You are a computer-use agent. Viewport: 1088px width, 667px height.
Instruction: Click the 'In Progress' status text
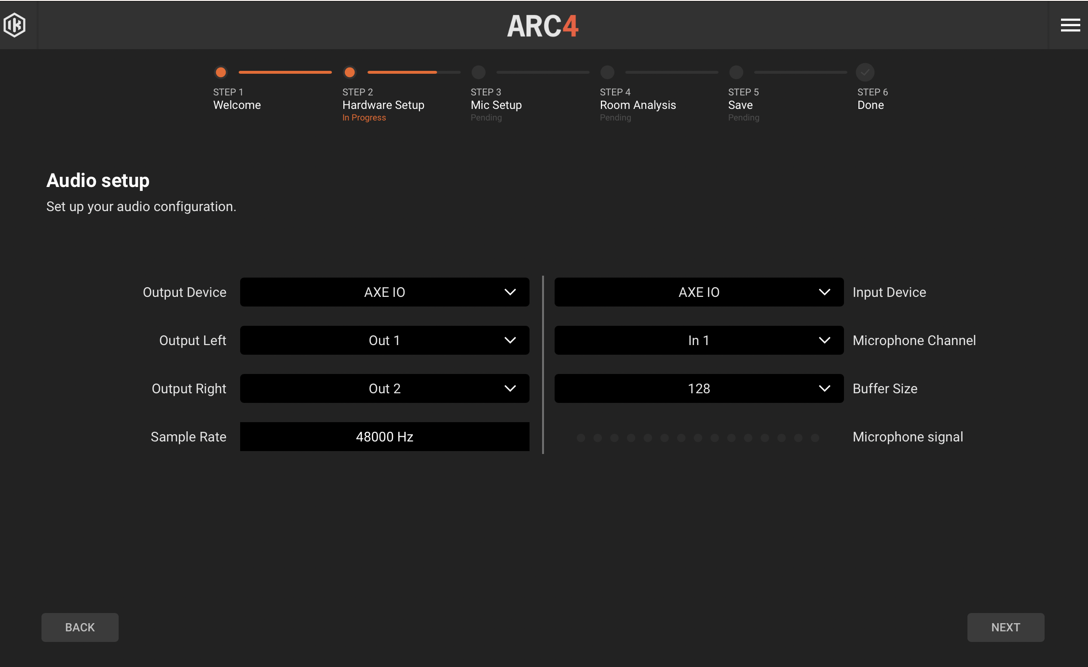[x=364, y=118]
